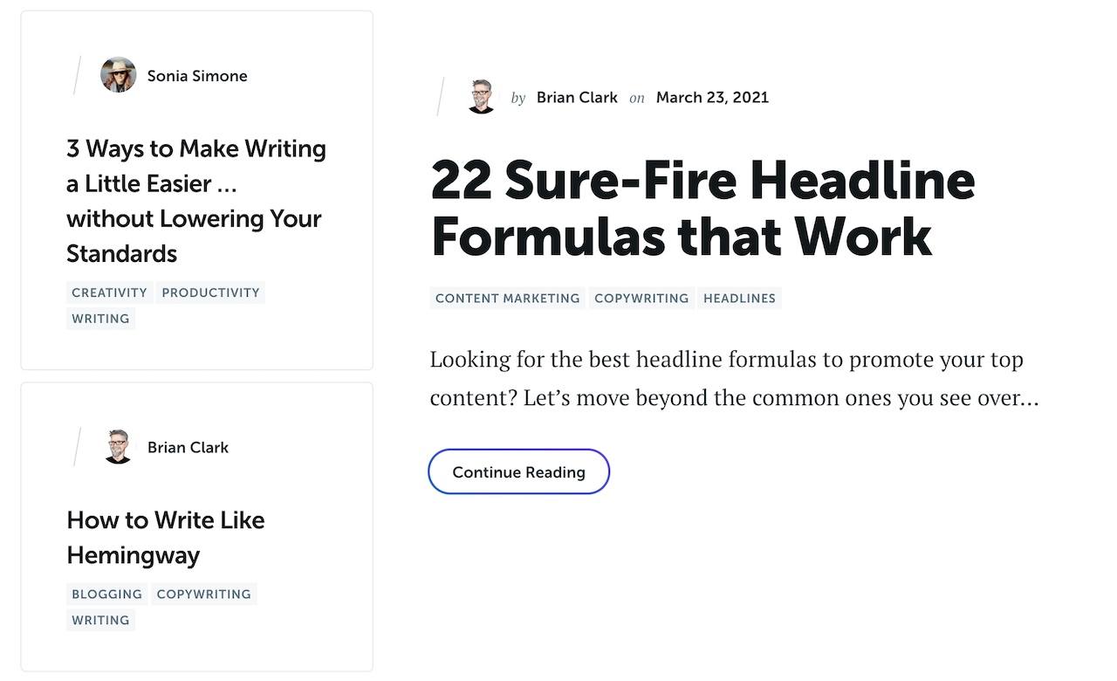
Task: Open '3 Ways to Make Writing' article
Action: (x=196, y=201)
